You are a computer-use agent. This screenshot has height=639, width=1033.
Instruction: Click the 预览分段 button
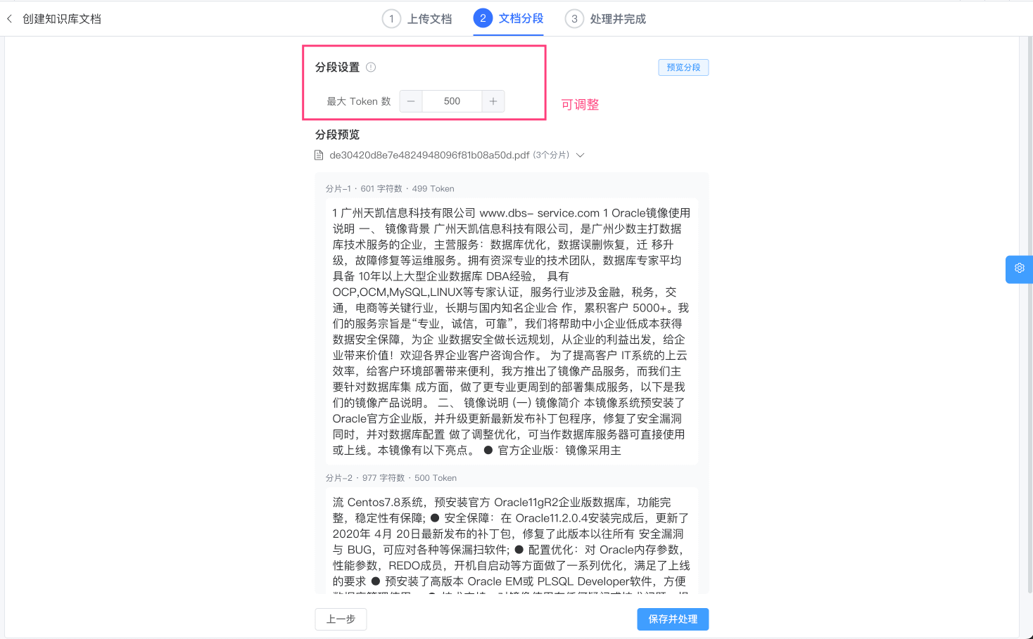tap(683, 67)
